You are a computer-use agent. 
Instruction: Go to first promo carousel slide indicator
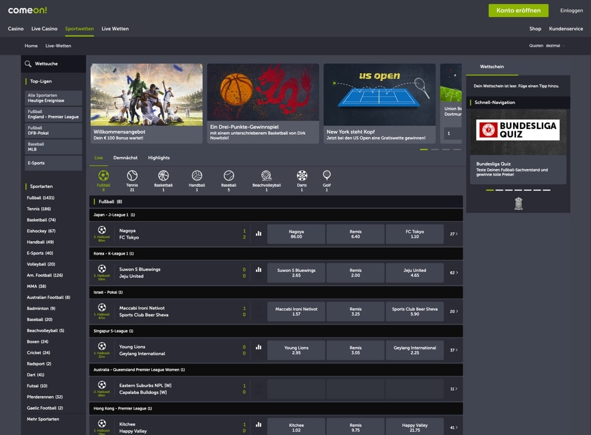pyautogui.click(x=424, y=150)
